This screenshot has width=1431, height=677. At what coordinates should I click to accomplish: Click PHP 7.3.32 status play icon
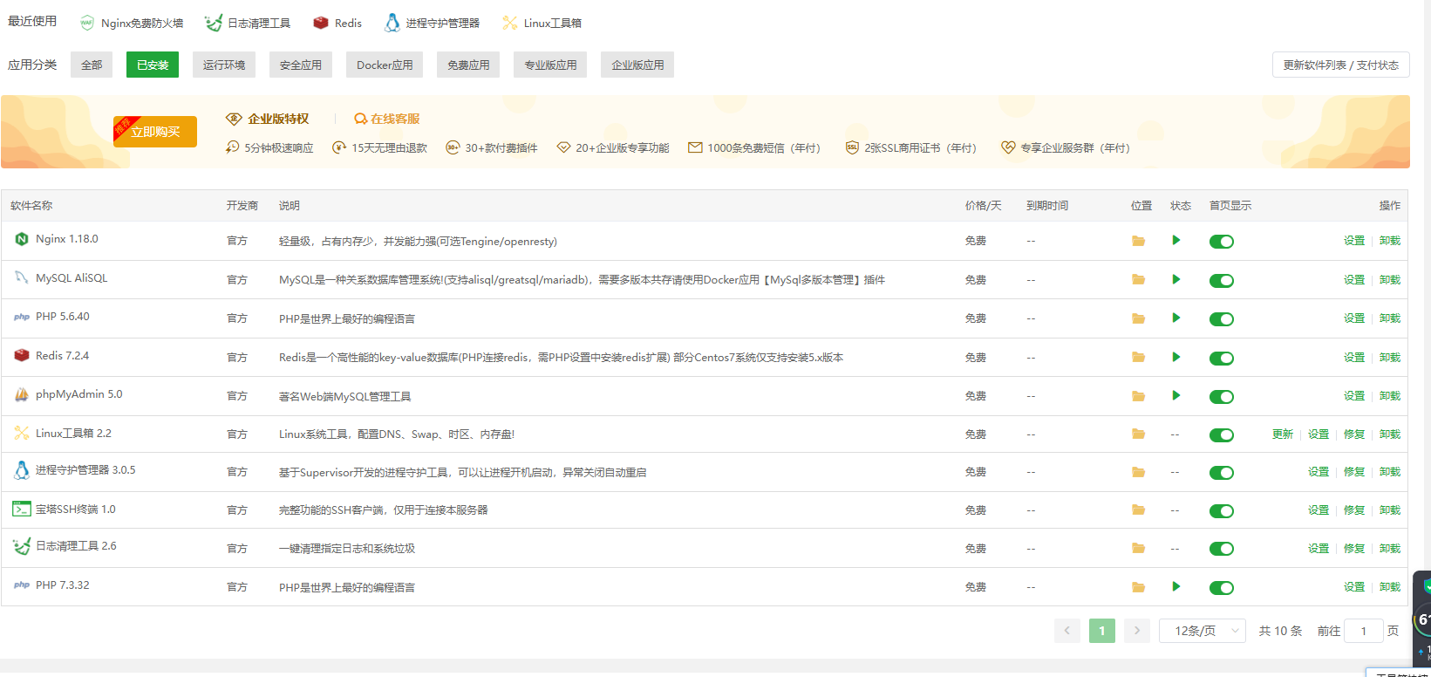pyautogui.click(x=1176, y=586)
